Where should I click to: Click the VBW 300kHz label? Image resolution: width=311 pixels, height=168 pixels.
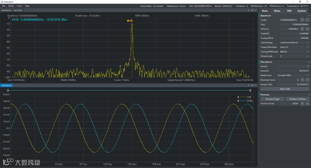coord(202,16)
